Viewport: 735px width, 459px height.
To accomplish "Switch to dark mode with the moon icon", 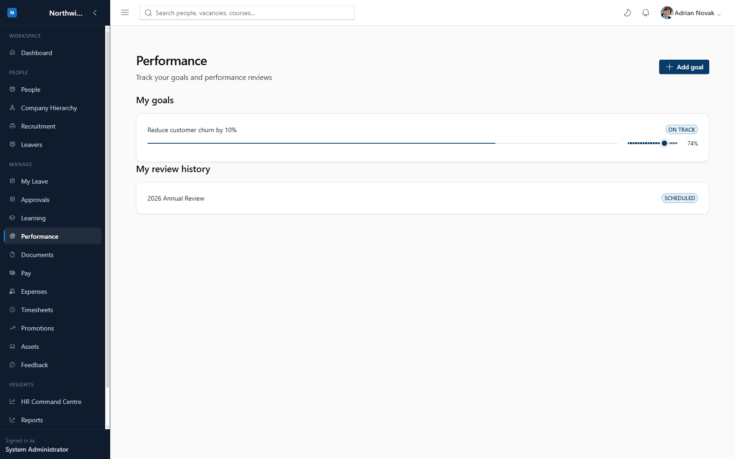I will click(627, 13).
